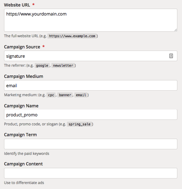Click the google example tag
Viewport: 182px width, 189px height.
pyautogui.click(x=42, y=65)
